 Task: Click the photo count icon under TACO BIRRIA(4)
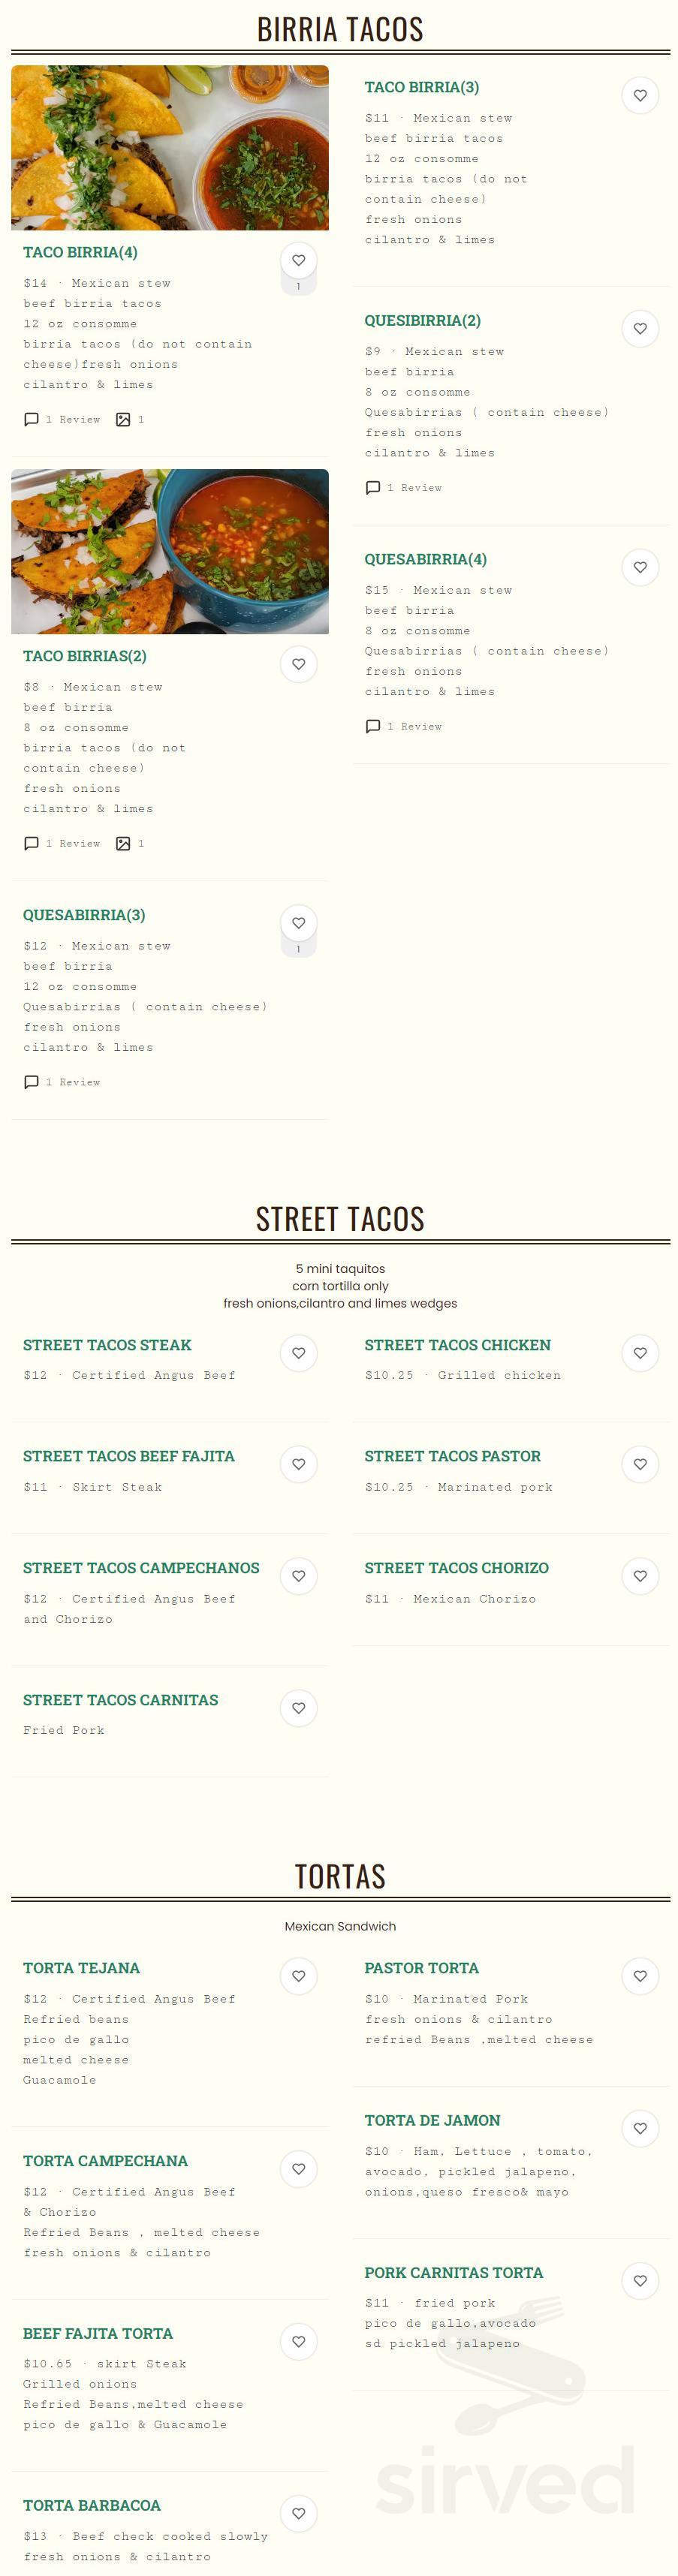(x=124, y=420)
